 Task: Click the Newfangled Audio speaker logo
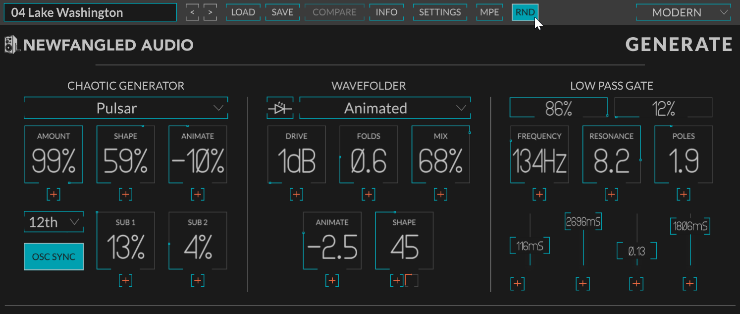pyautogui.click(x=11, y=45)
